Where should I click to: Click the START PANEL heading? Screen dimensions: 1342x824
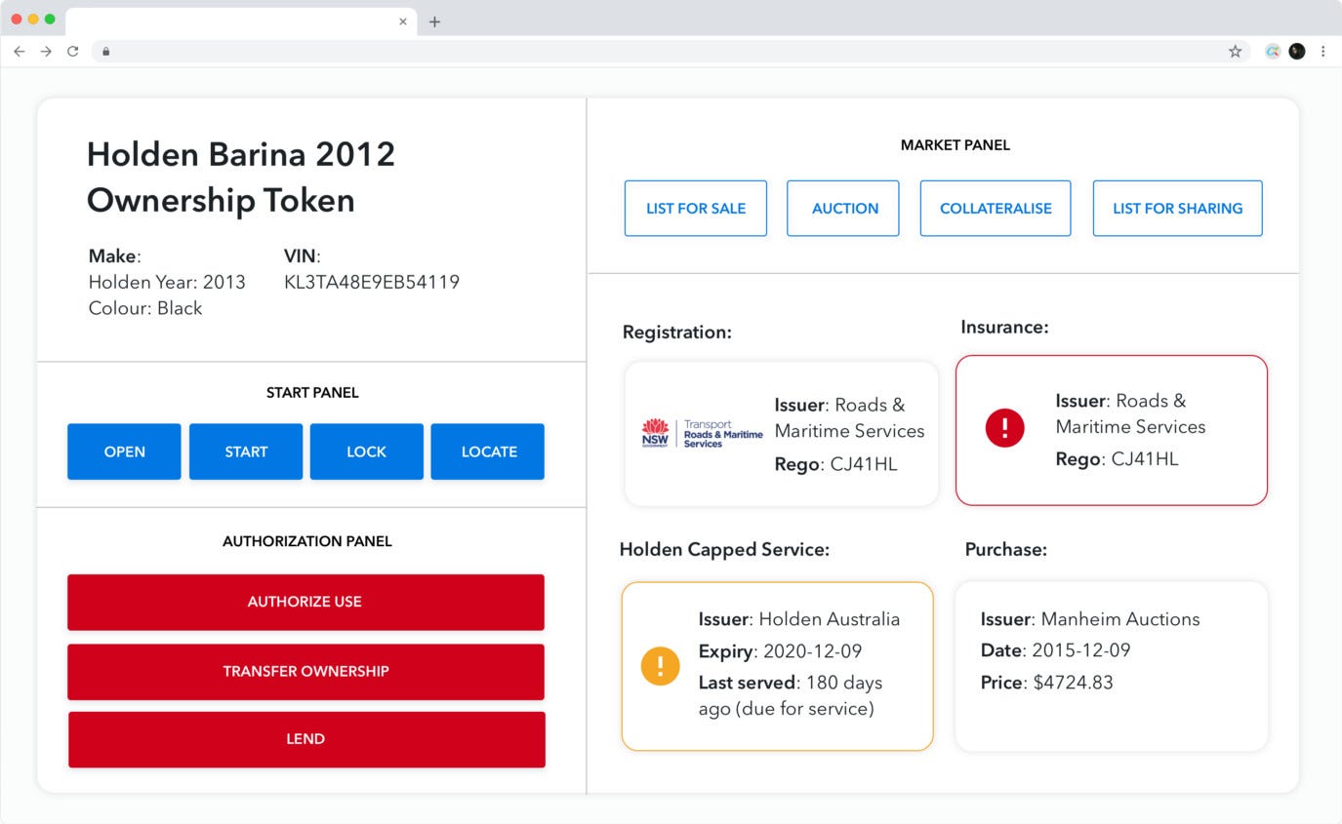[x=312, y=393]
